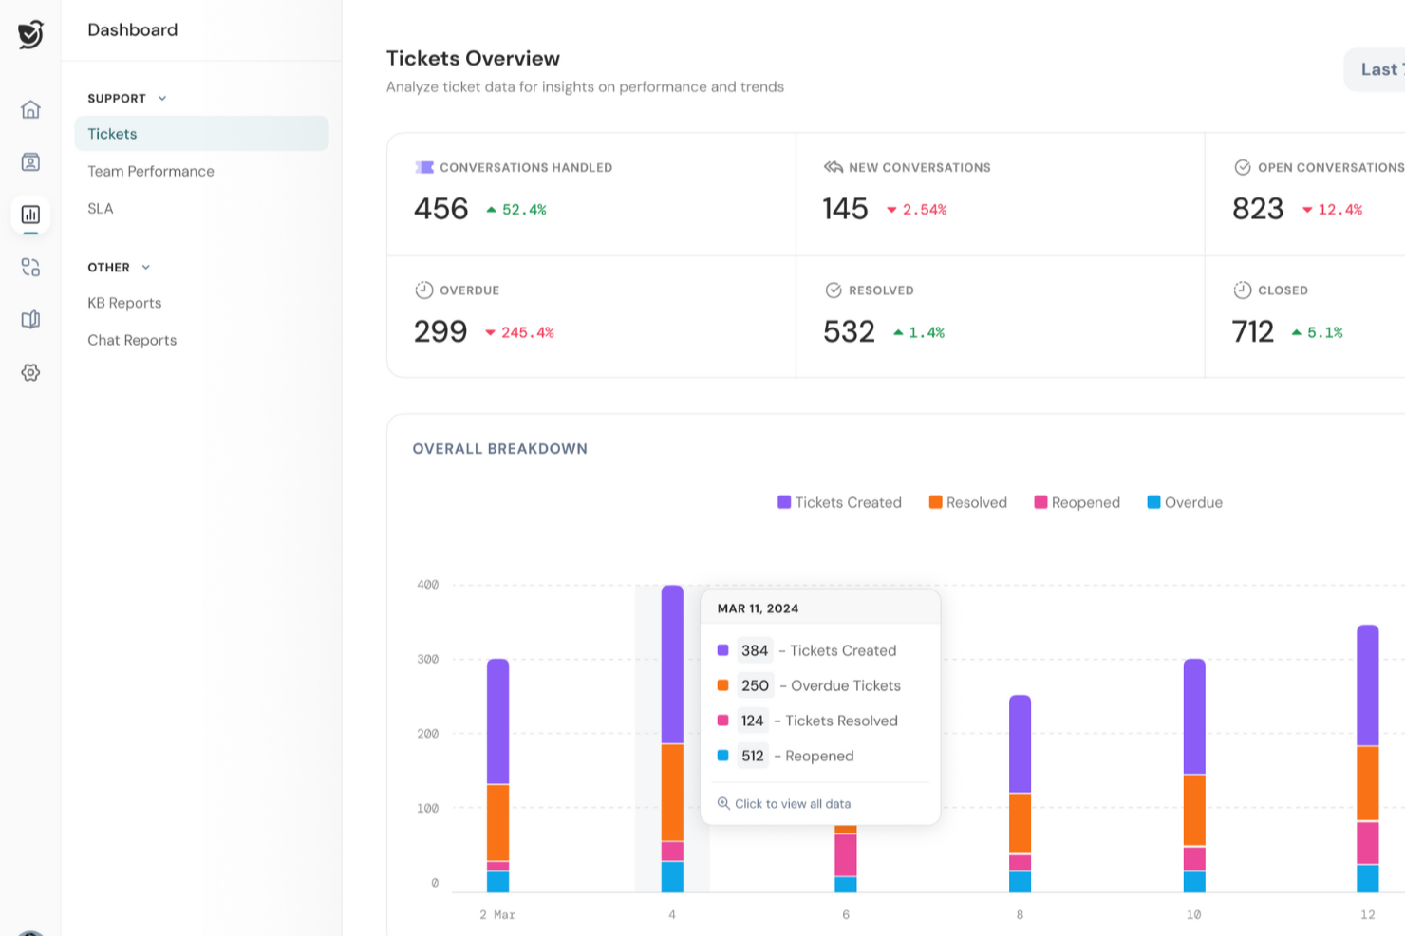The image size is (1405, 936).
Task: Collapse the OTHER section chevron
Action: [x=145, y=267]
